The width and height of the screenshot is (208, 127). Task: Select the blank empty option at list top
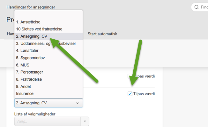click(48, 15)
